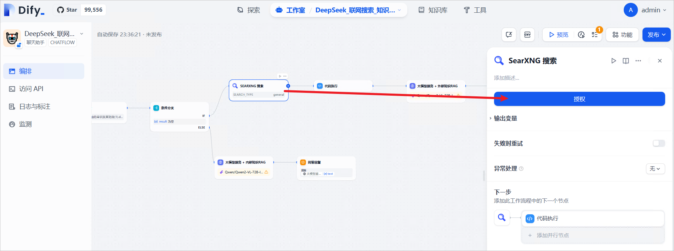The height and width of the screenshot is (251, 674).
Task: Select the 代码执行 node on the canvas
Action: click(343, 86)
